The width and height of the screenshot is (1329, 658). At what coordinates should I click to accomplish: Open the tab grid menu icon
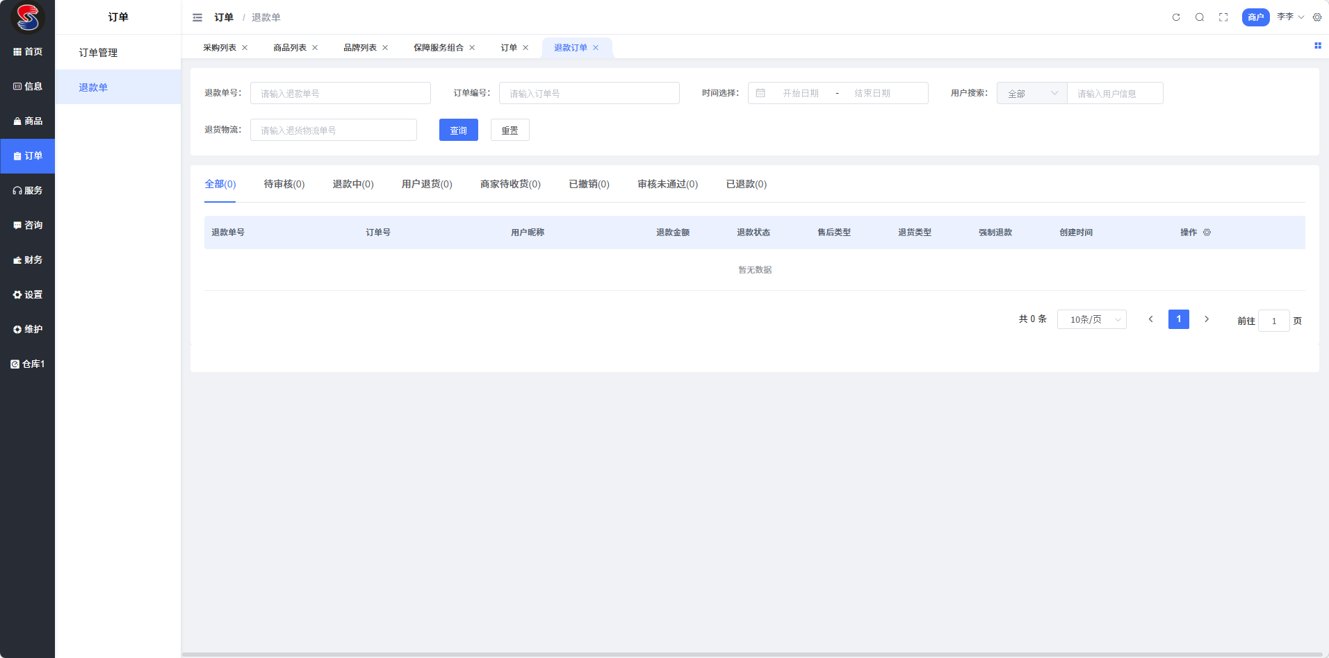(x=1317, y=46)
